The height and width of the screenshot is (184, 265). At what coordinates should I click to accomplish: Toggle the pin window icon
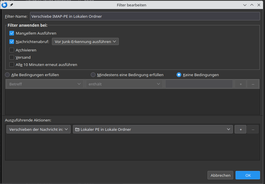[11, 5]
